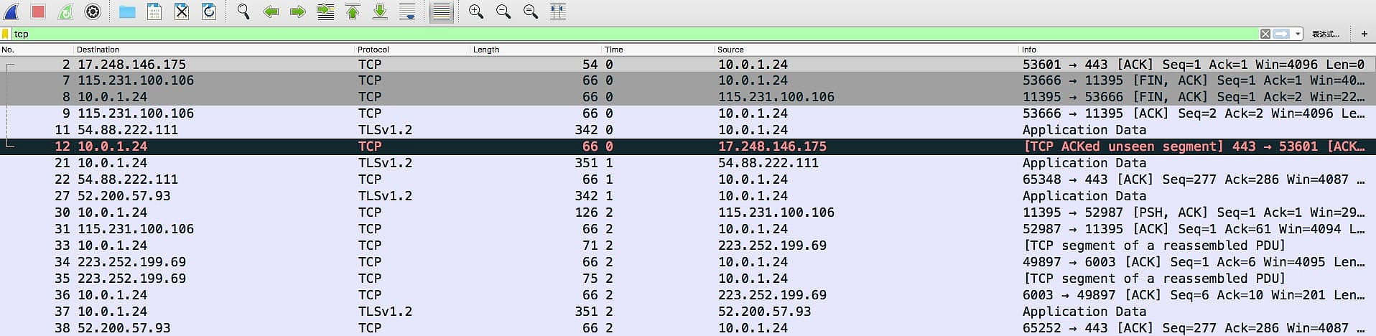Open Find Packet magnifying glass
This screenshot has height=336, width=1376.
[243, 11]
